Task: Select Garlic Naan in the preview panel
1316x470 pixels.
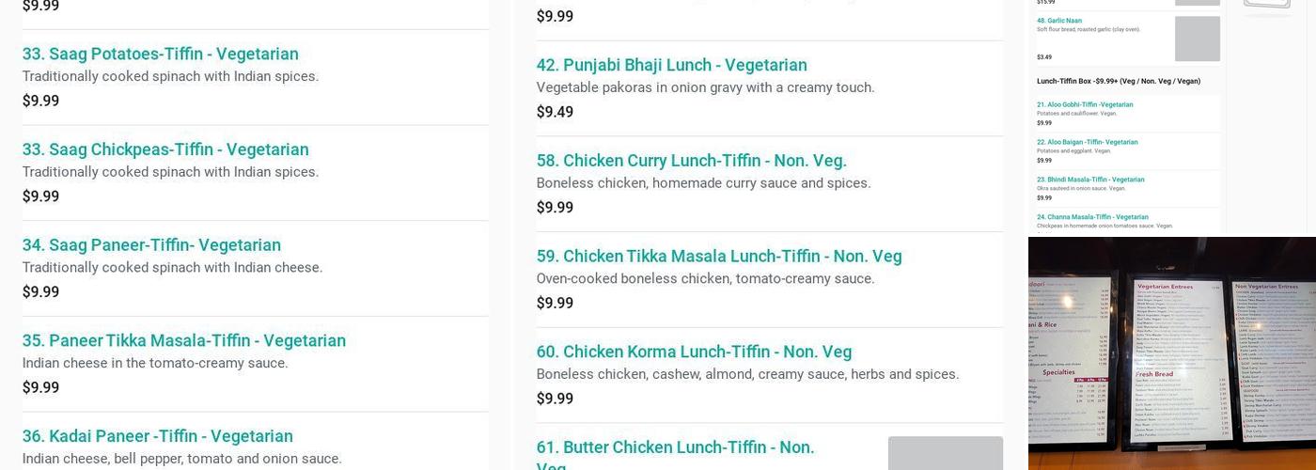Action: click(x=1058, y=21)
